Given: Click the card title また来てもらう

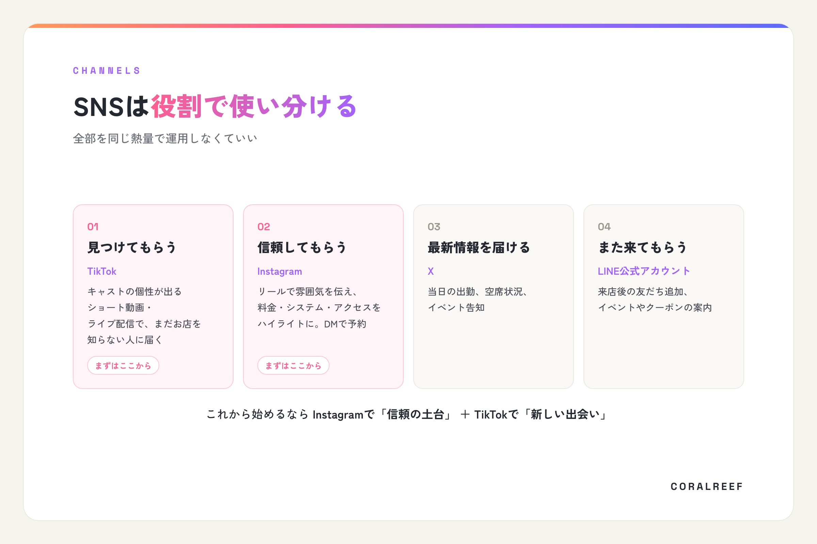Looking at the screenshot, I should point(643,248).
